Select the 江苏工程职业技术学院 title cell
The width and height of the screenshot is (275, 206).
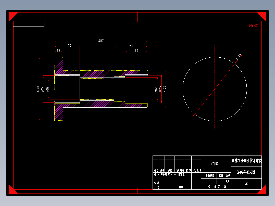pos(247,161)
